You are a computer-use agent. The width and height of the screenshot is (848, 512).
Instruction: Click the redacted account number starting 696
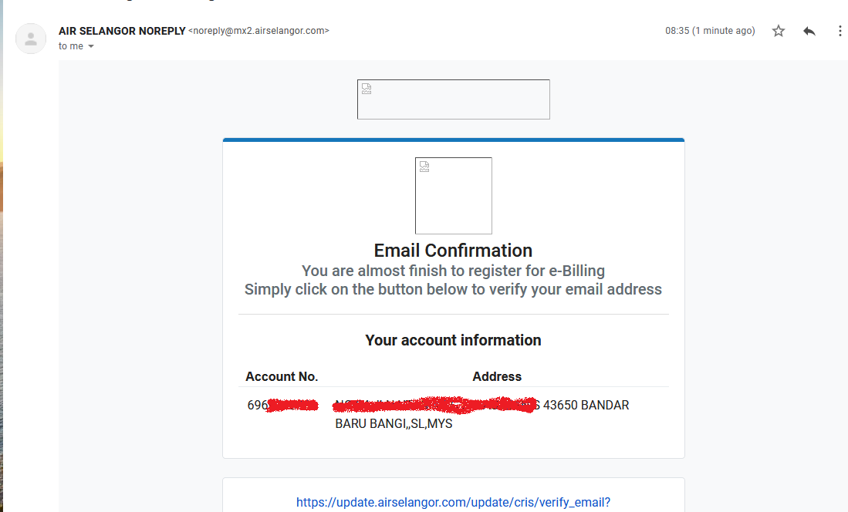(282, 405)
